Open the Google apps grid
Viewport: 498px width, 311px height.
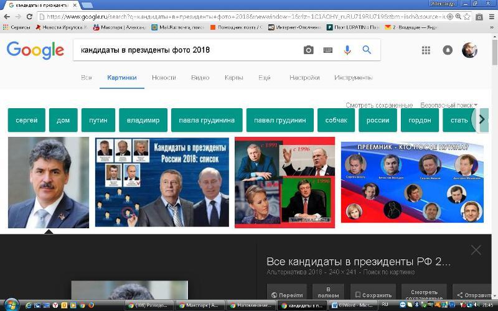426,50
